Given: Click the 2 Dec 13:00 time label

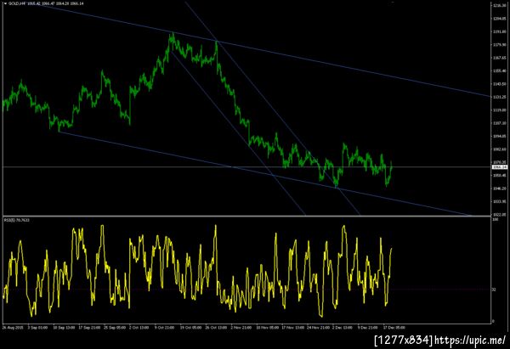Looking at the screenshot, I should [x=343, y=328].
